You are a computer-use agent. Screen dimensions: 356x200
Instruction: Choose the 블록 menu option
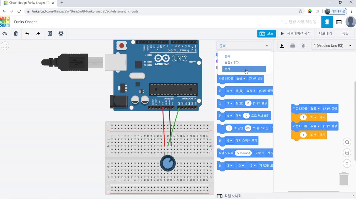[244, 56]
